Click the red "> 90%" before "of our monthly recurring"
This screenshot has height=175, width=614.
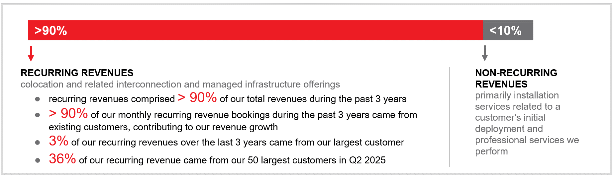click(68, 113)
